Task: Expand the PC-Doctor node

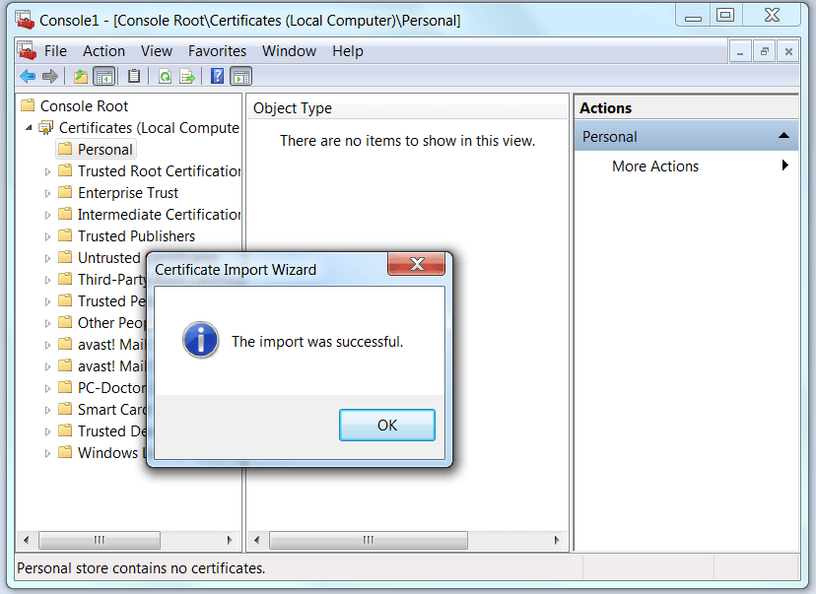Action: [47, 388]
